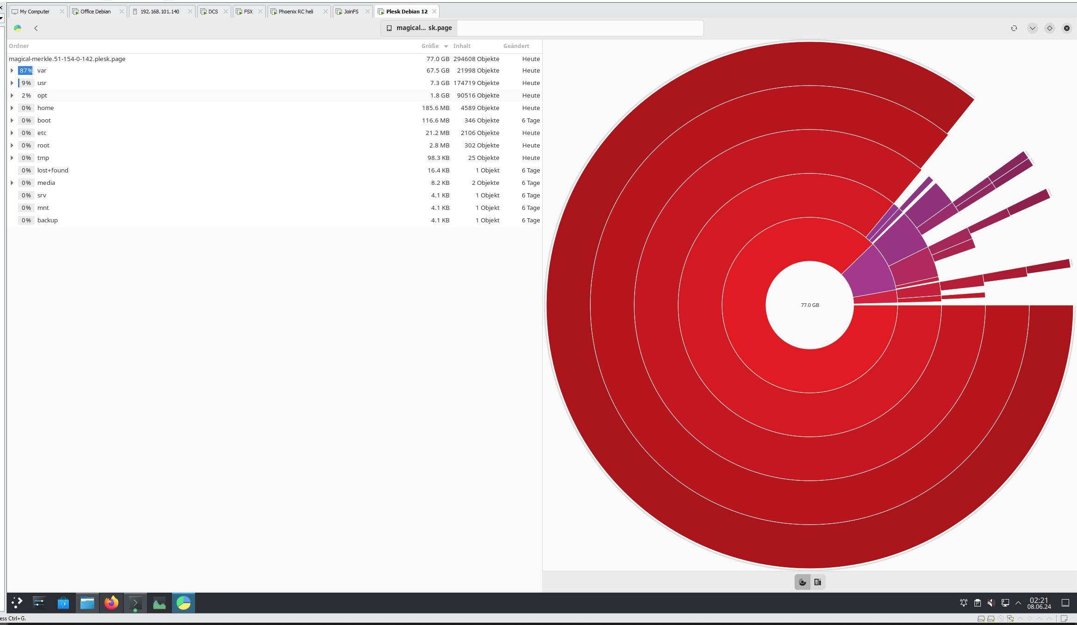1077x625 pixels.
Task: Expand the home folder
Action: point(12,108)
